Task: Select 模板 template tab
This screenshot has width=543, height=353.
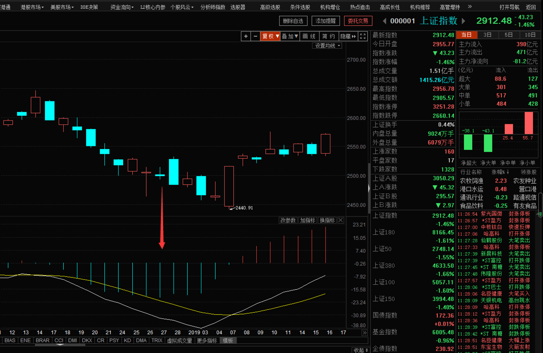Action: coord(228,340)
